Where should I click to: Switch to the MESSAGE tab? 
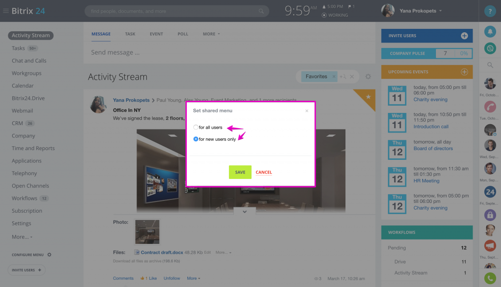101,34
